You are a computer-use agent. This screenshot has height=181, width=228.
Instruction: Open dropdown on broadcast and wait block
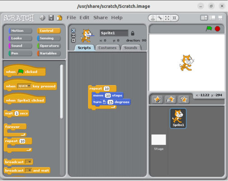28,170
